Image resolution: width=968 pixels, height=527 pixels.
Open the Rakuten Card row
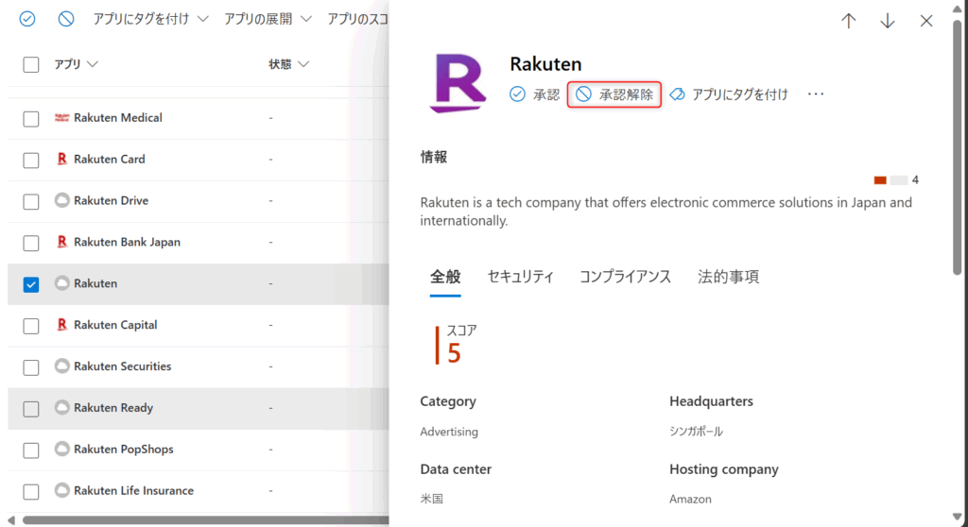point(199,160)
